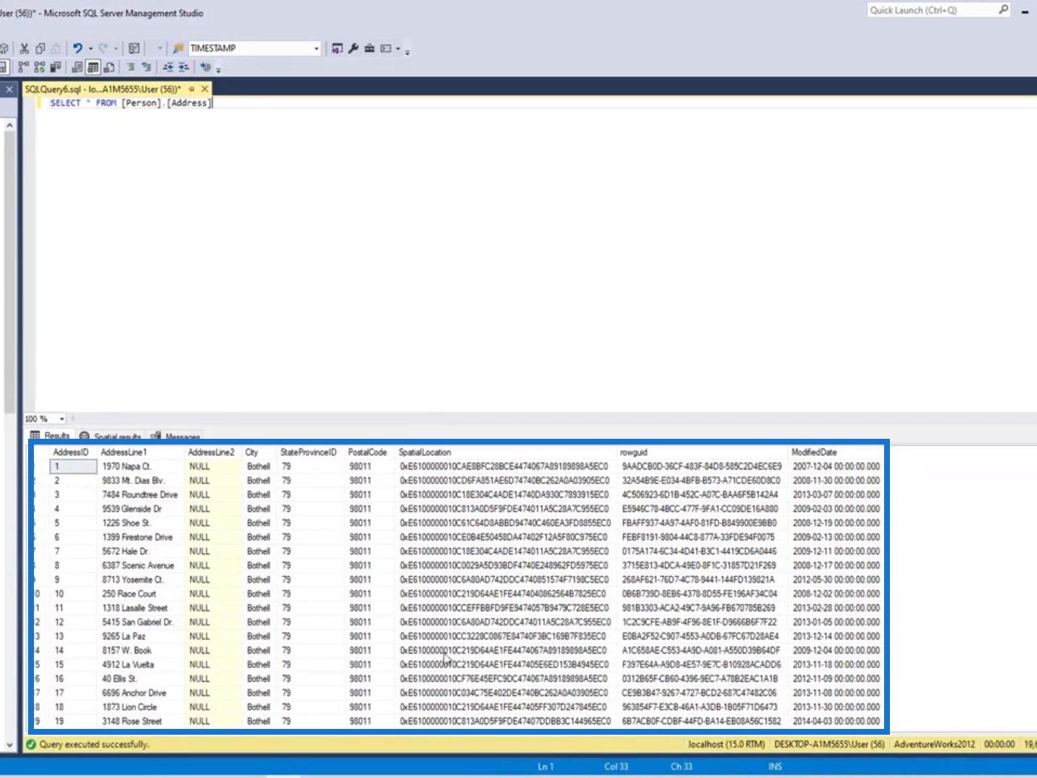This screenshot has width=1037, height=778.
Task: Open the SQL editor toolbar overflow options
Action: 219,70
